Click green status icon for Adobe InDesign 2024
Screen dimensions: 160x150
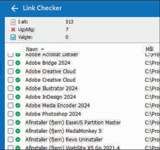[x=18, y=97]
